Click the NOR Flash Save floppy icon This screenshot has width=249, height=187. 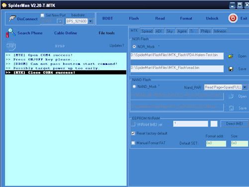coord(231,69)
